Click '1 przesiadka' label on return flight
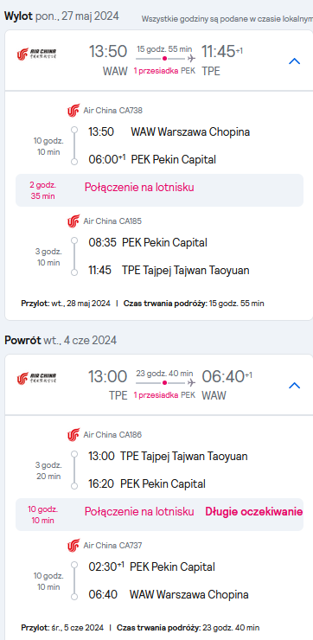Screen dimensions: 313x640 click(156, 394)
